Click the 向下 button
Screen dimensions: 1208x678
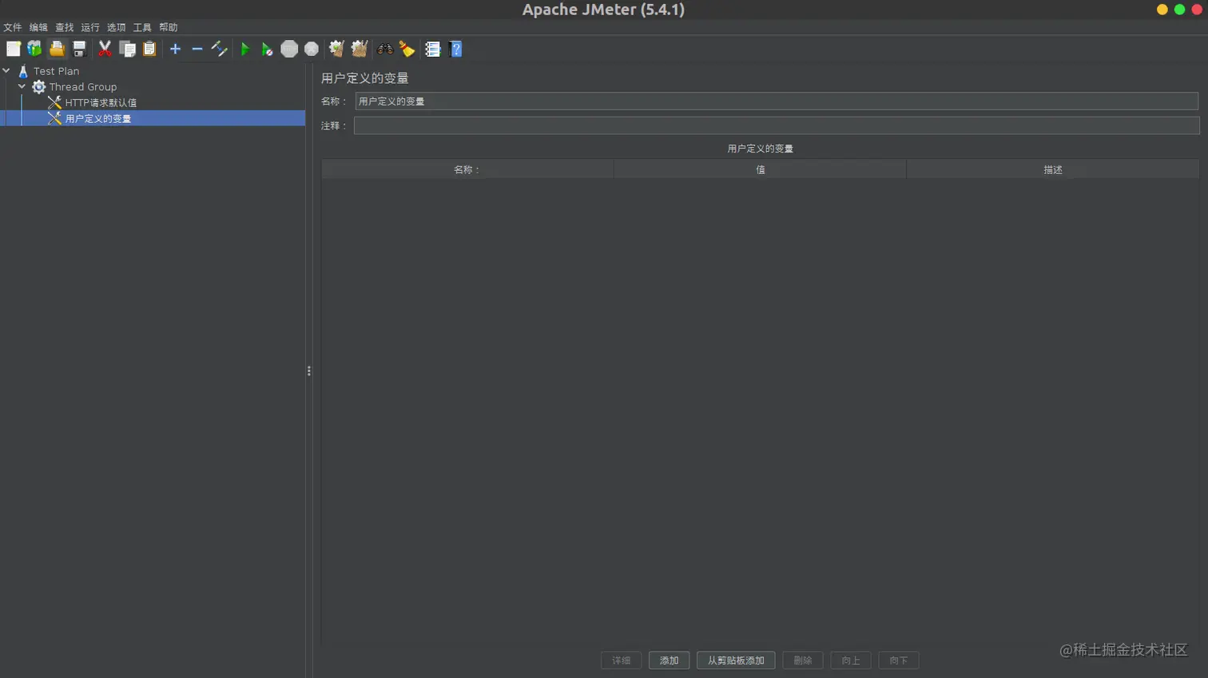pos(899,660)
